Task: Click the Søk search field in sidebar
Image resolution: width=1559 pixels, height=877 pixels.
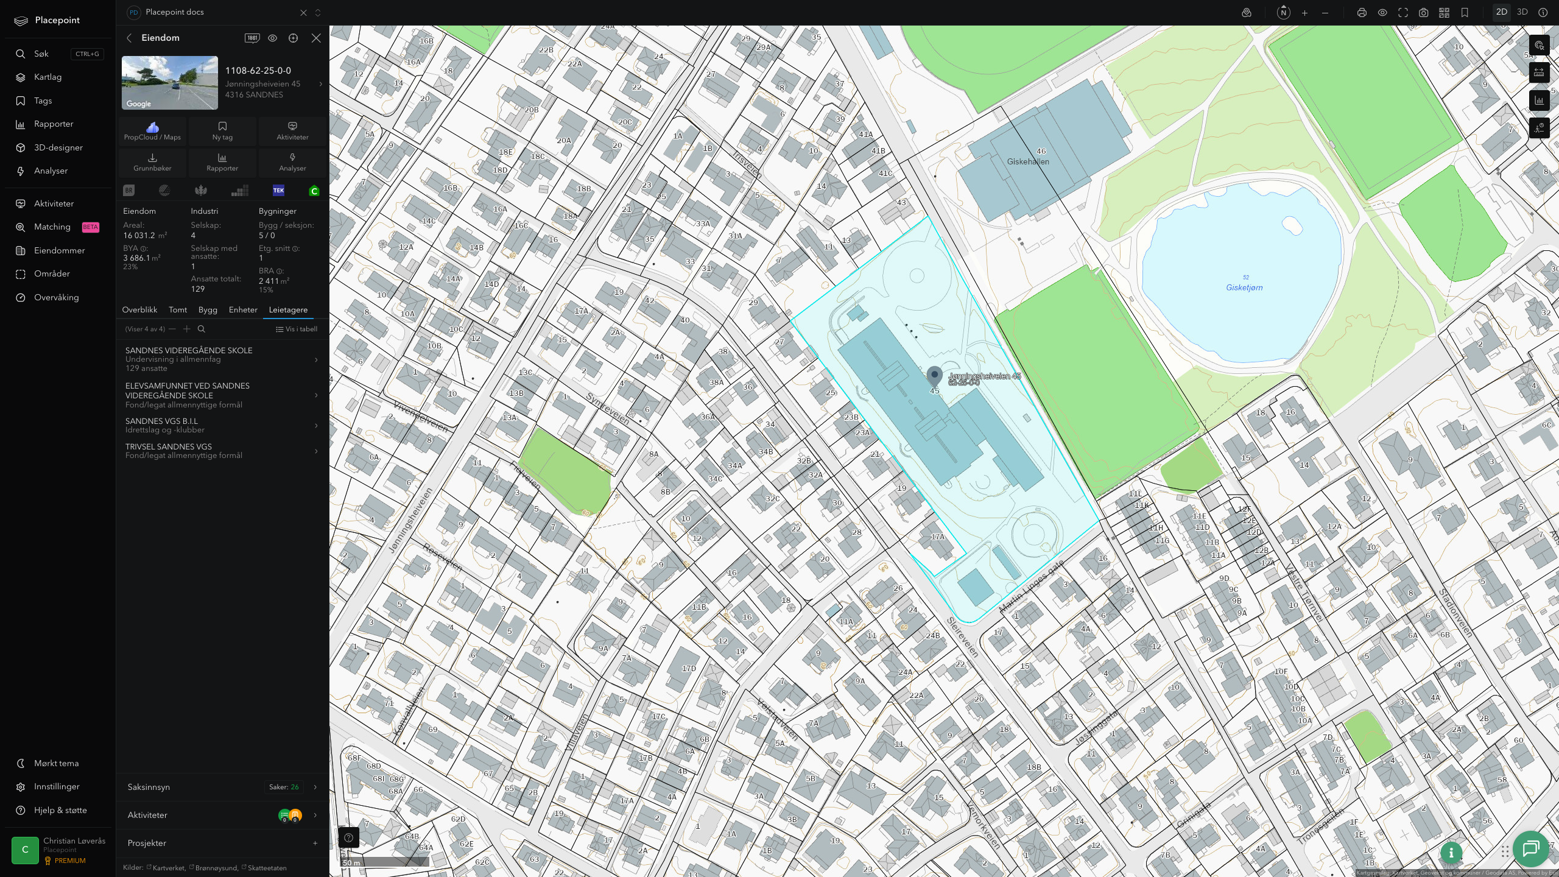Action: click(58, 54)
